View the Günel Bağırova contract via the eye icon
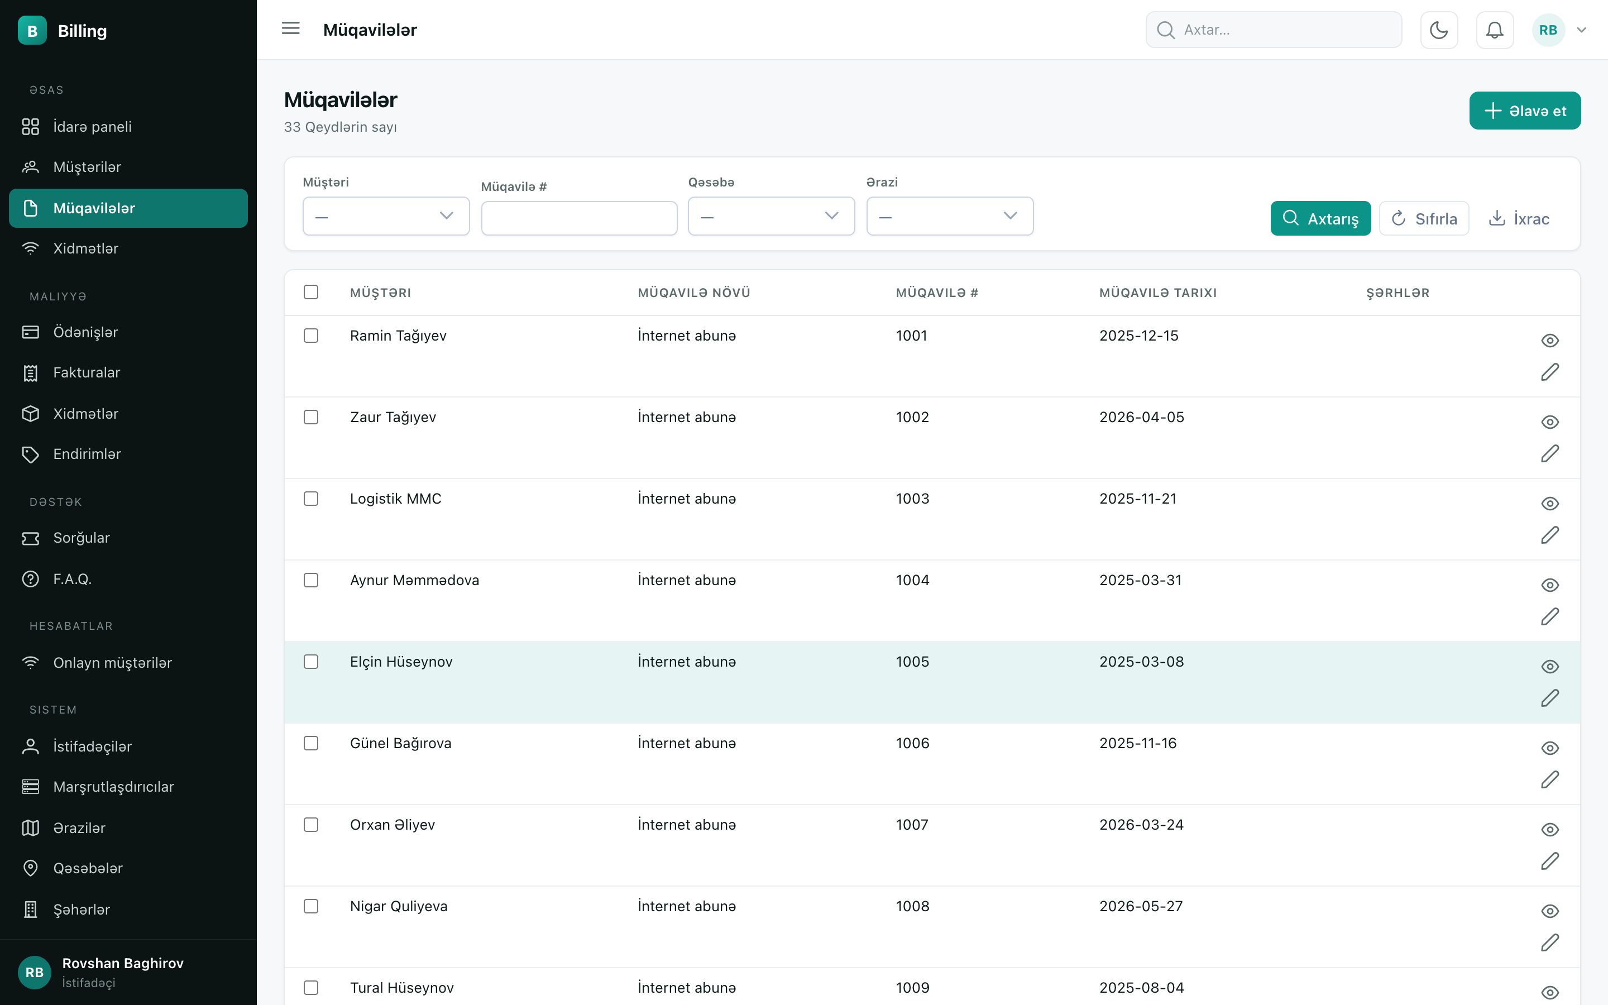 1549,748
